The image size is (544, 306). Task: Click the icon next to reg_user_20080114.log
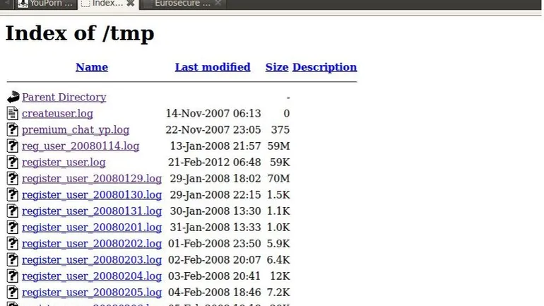coord(13,146)
